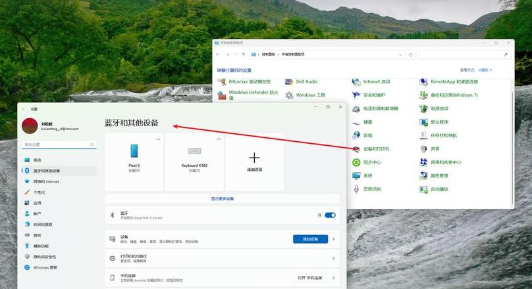Screen dimensions: 532x289
Task: Click Show more devices (显示更多设备) link
Action: click(x=223, y=198)
